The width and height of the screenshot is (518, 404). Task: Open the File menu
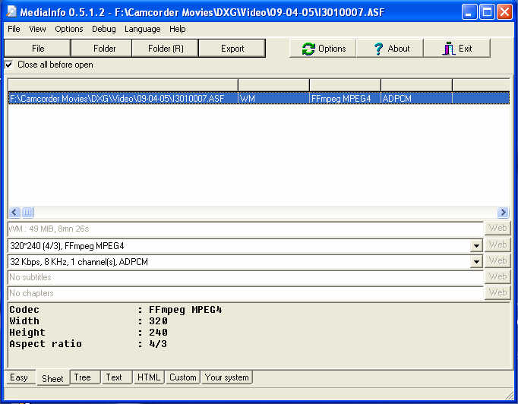(x=14, y=29)
